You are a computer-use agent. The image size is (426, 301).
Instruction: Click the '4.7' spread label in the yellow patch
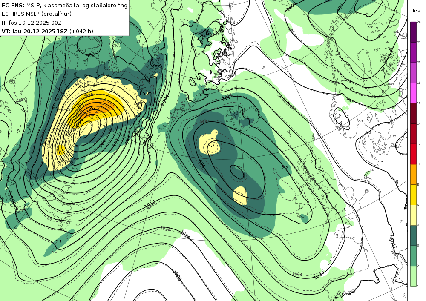tap(211, 146)
